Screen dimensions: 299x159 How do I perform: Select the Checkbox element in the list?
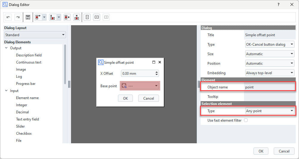(24, 133)
